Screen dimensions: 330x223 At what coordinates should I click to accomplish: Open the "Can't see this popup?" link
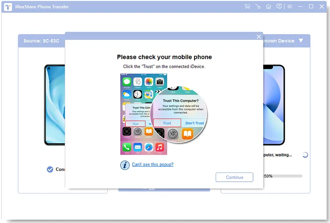click(153, 165)
